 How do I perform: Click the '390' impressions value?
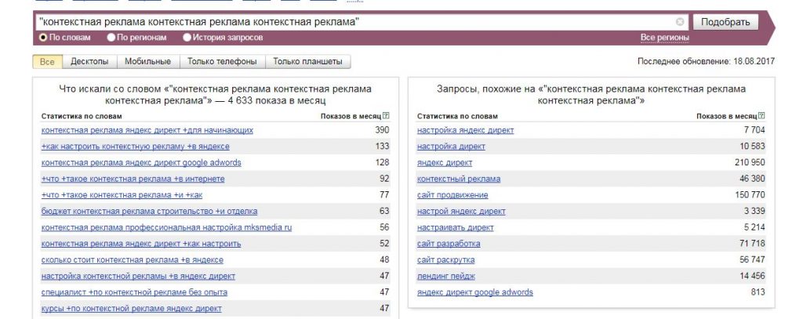pos(382,130)
